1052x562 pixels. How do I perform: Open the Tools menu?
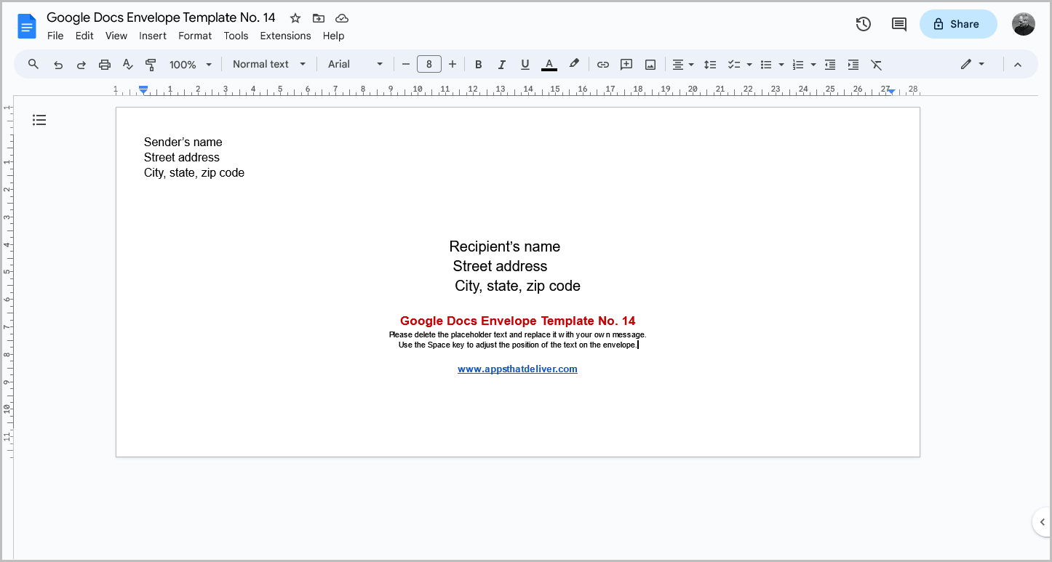point(236,36)
